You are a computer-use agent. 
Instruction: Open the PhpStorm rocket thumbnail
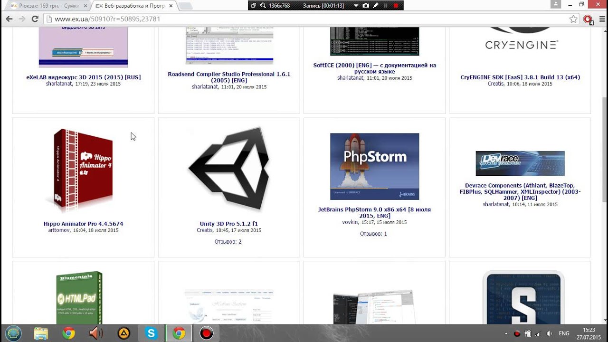374,166
